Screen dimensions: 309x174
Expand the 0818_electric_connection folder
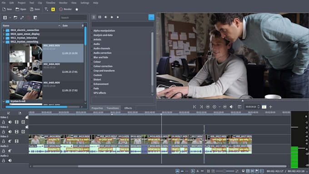(4, 30)
